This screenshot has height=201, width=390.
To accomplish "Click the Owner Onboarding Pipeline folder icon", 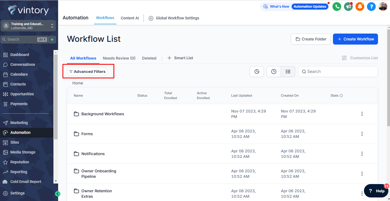I will 76,171.
